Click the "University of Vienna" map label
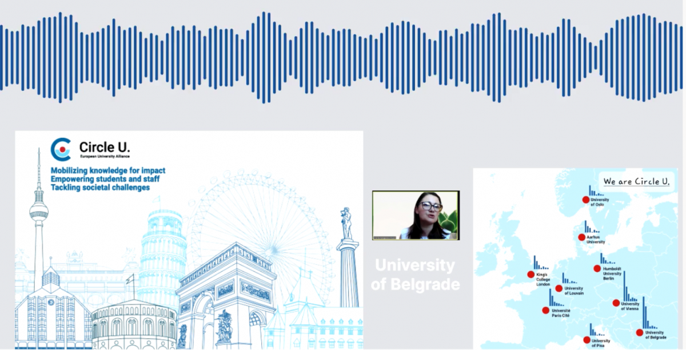Screen dimensions: 686x350 point(631,307)
